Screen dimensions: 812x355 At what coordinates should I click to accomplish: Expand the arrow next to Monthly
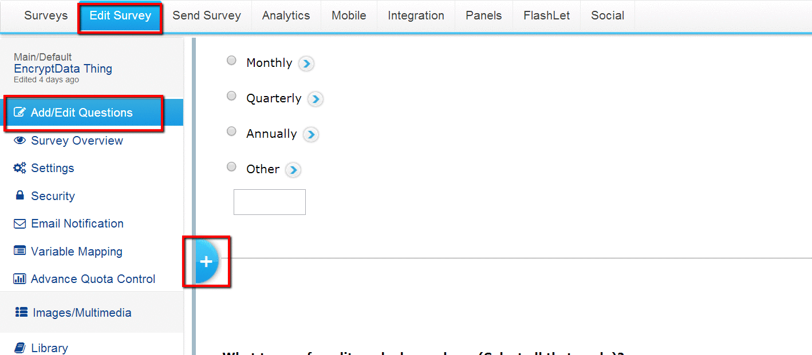point(306,63)
